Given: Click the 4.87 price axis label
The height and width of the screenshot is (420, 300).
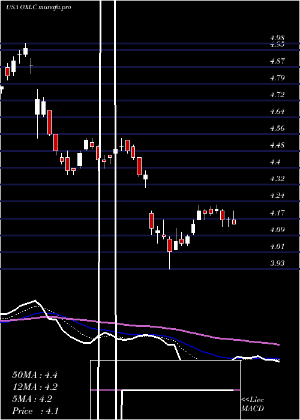Looking at the screenshot, I should [x=277, y=61].
